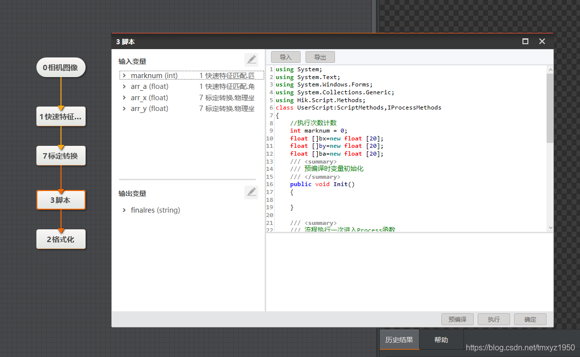This screenshot has width=580, height=357.
Task: Click the code editor scrollbar thumb
Action: click(x=550, y=108)
